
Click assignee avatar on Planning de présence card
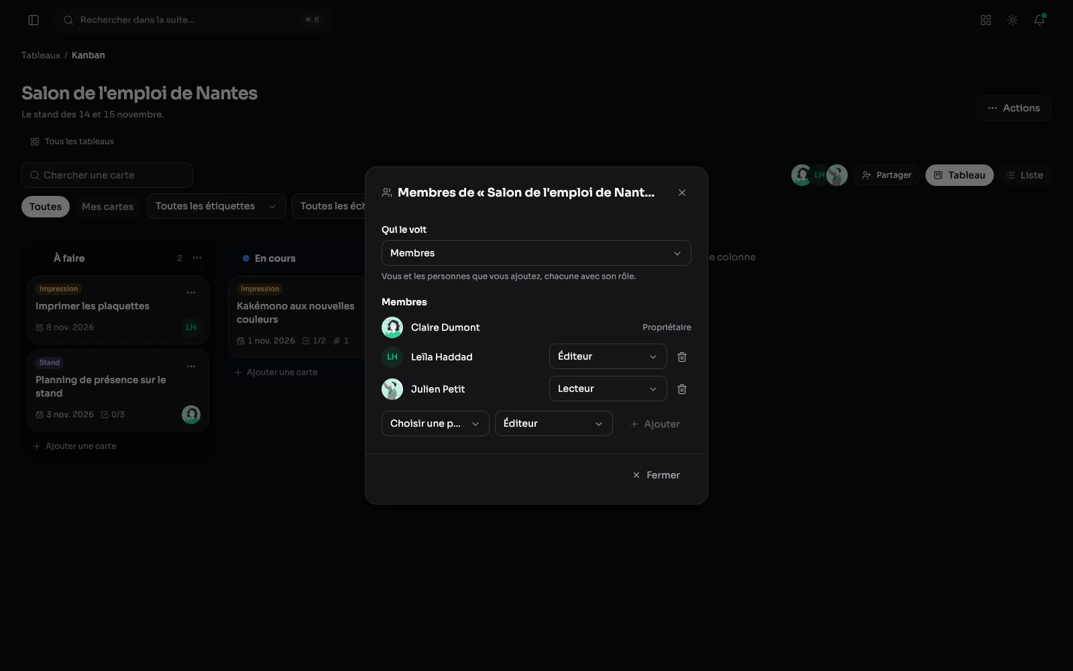click(191, 415)
